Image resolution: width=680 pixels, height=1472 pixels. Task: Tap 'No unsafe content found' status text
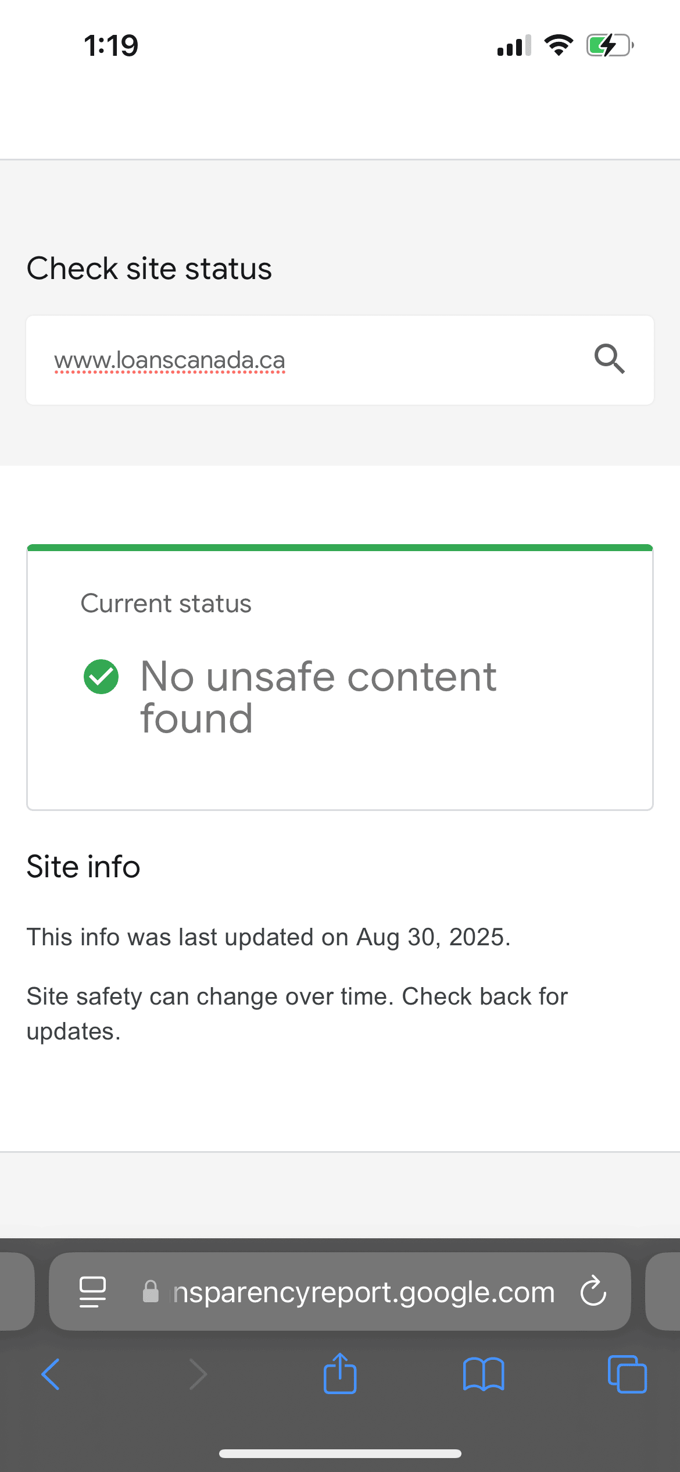click(318, 698)
